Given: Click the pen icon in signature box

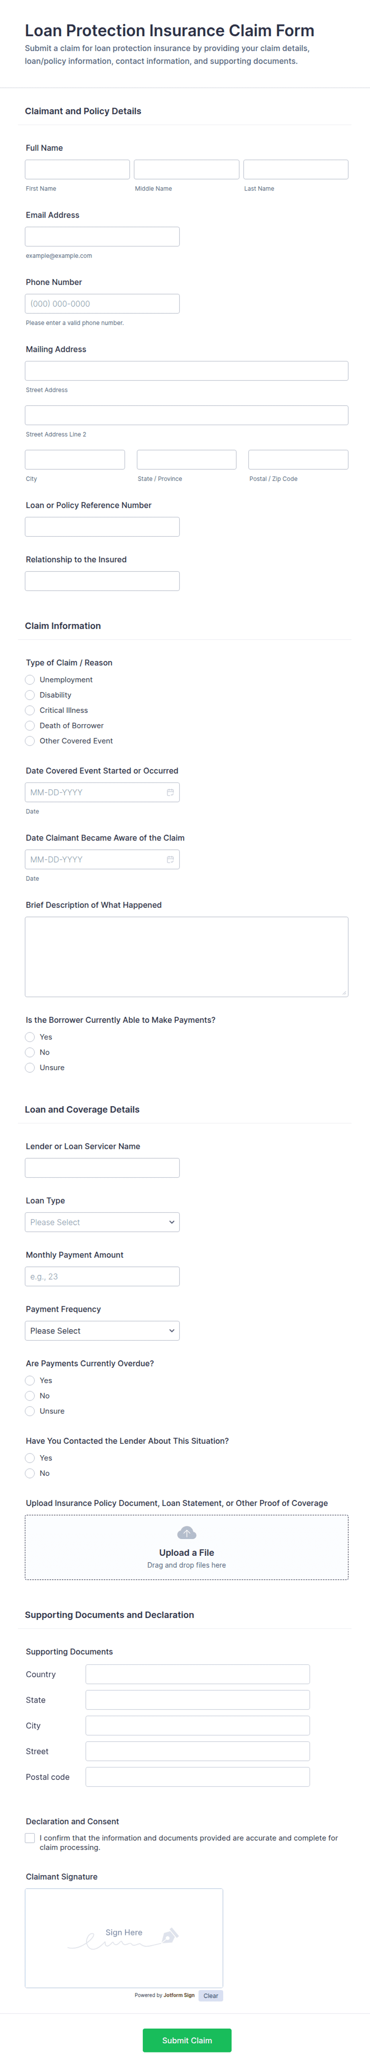Looking at the screenshot, I should [170, 1934].
